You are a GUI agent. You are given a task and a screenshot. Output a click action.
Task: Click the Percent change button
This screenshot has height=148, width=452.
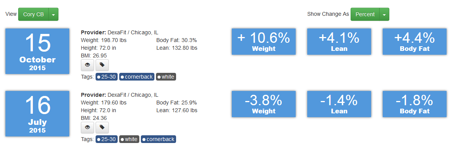[365, 14]
